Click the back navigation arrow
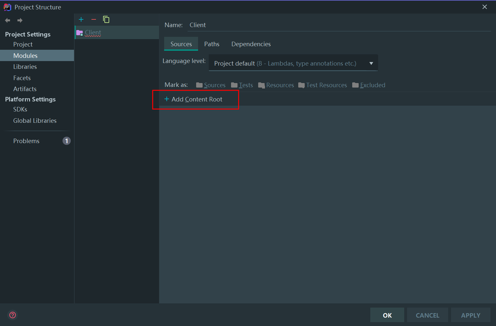Viewport: 496px width, 326px height. [x=8, y=20]
